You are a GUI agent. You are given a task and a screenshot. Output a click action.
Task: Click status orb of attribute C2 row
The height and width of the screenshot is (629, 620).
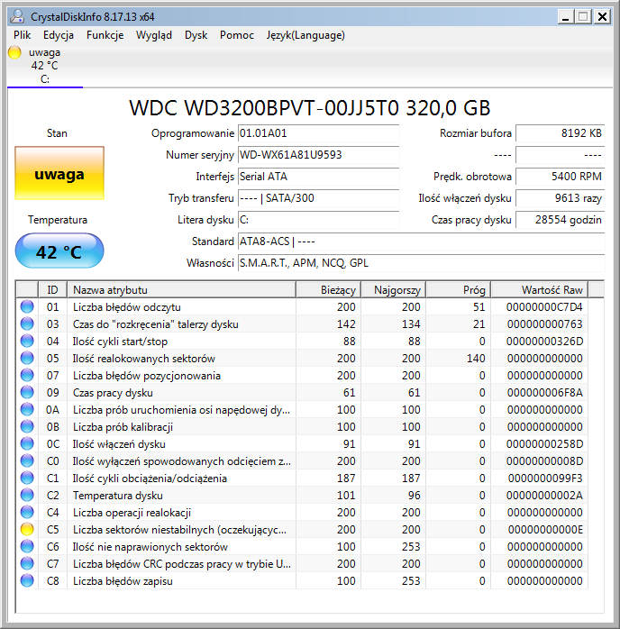click(27, 495)
